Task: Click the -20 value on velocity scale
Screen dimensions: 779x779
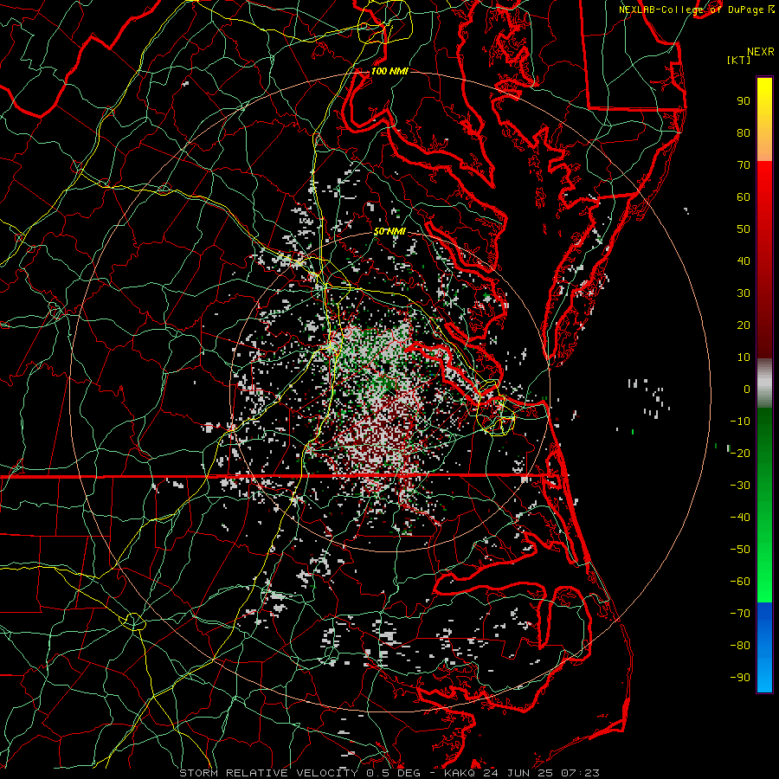Action: tap(740, 454)
